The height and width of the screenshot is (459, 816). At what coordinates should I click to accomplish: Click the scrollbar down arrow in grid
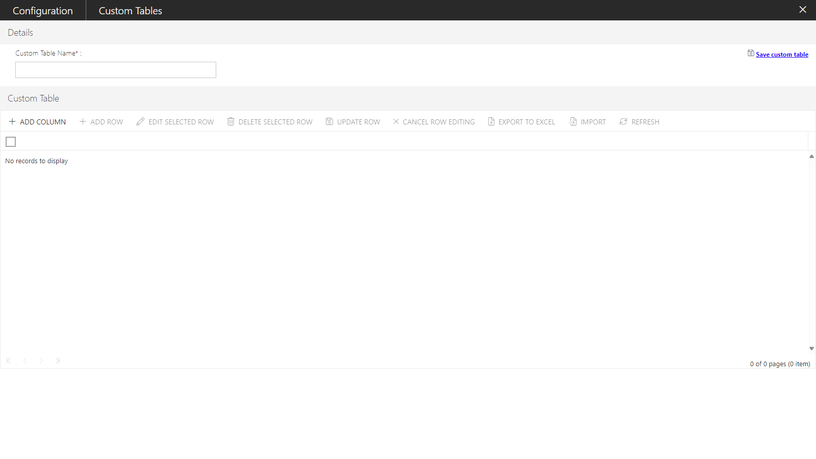(811, 349)
